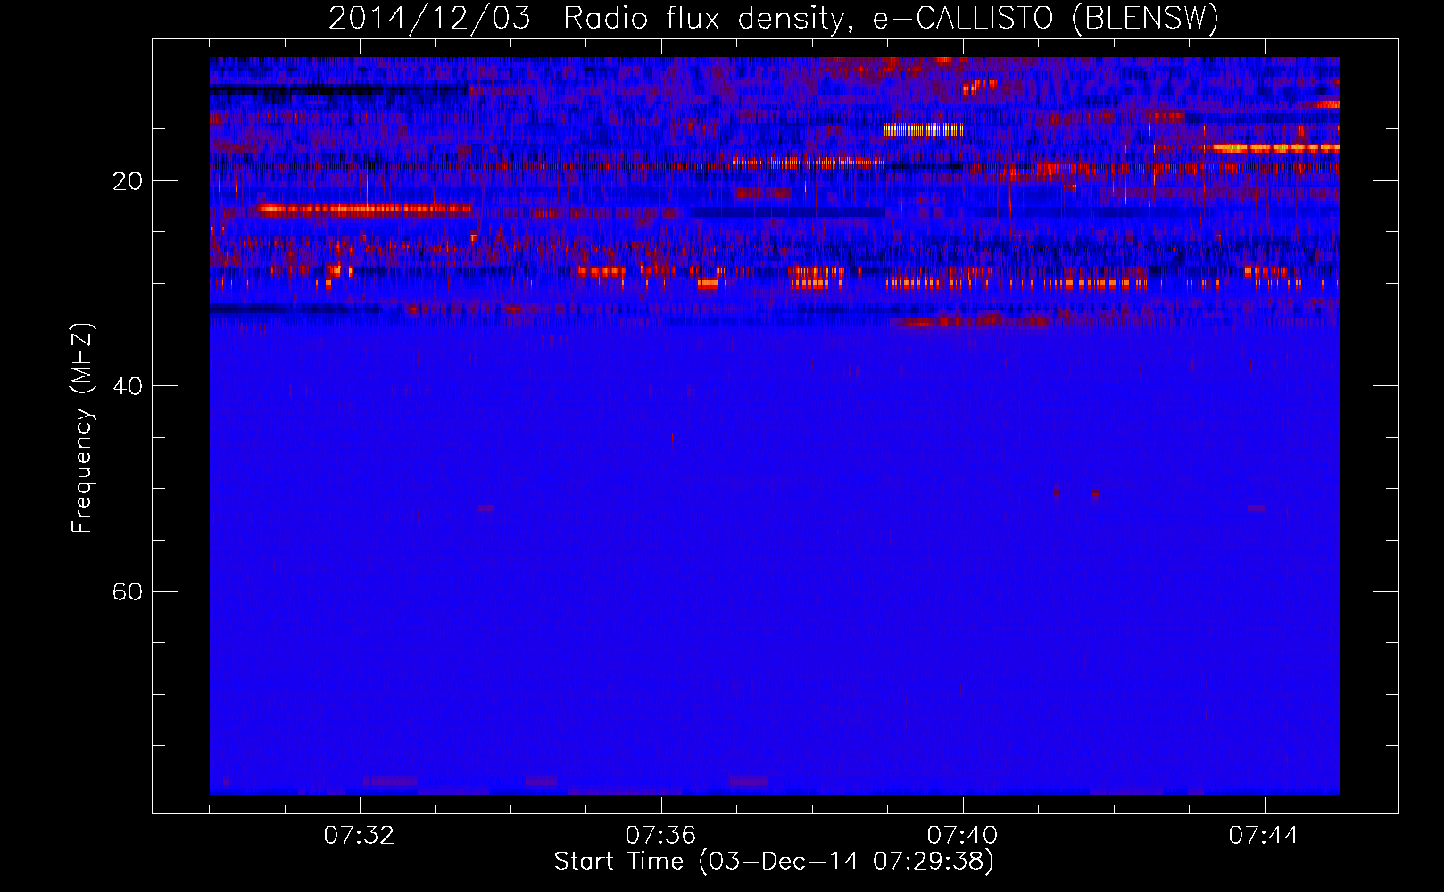Click the white striped burst near 15 MHz

tap(924, 129)
